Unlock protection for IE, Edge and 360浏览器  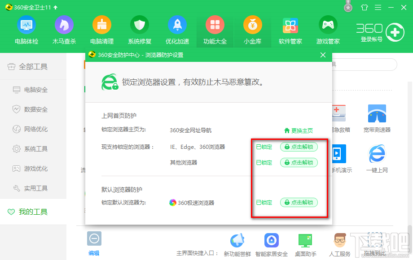(x=299, y=147)
